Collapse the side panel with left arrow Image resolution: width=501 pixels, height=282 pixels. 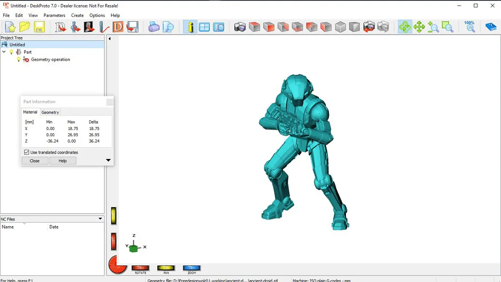pyautogui.click(x=109, y=39)
